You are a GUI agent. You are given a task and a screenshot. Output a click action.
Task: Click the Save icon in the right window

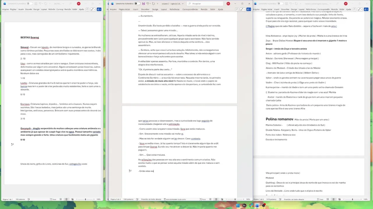point(286,3)
